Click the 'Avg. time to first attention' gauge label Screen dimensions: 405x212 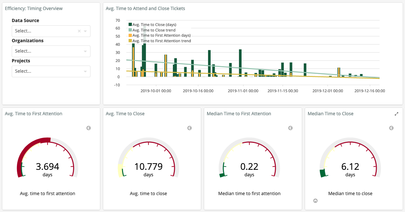point(48,193)
